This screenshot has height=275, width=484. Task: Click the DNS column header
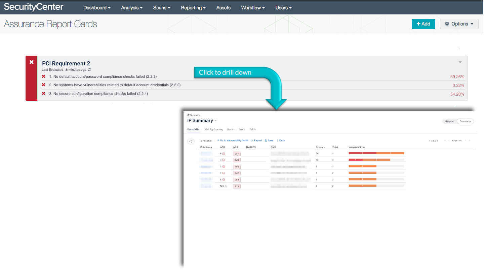273,147
